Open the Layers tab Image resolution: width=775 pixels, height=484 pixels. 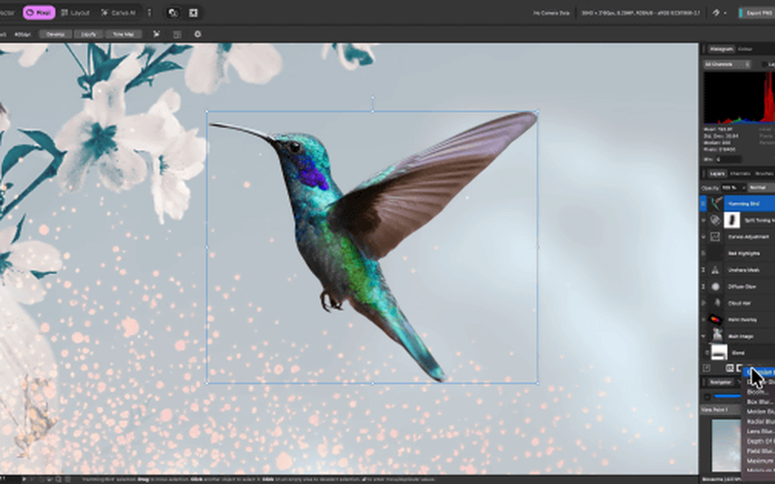click(x=717, y=174)
